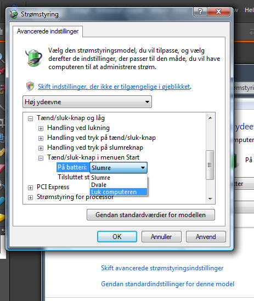Expand Handling ved tryk på slumreknap
Viewport: 254px width, 301px height.
41,148
